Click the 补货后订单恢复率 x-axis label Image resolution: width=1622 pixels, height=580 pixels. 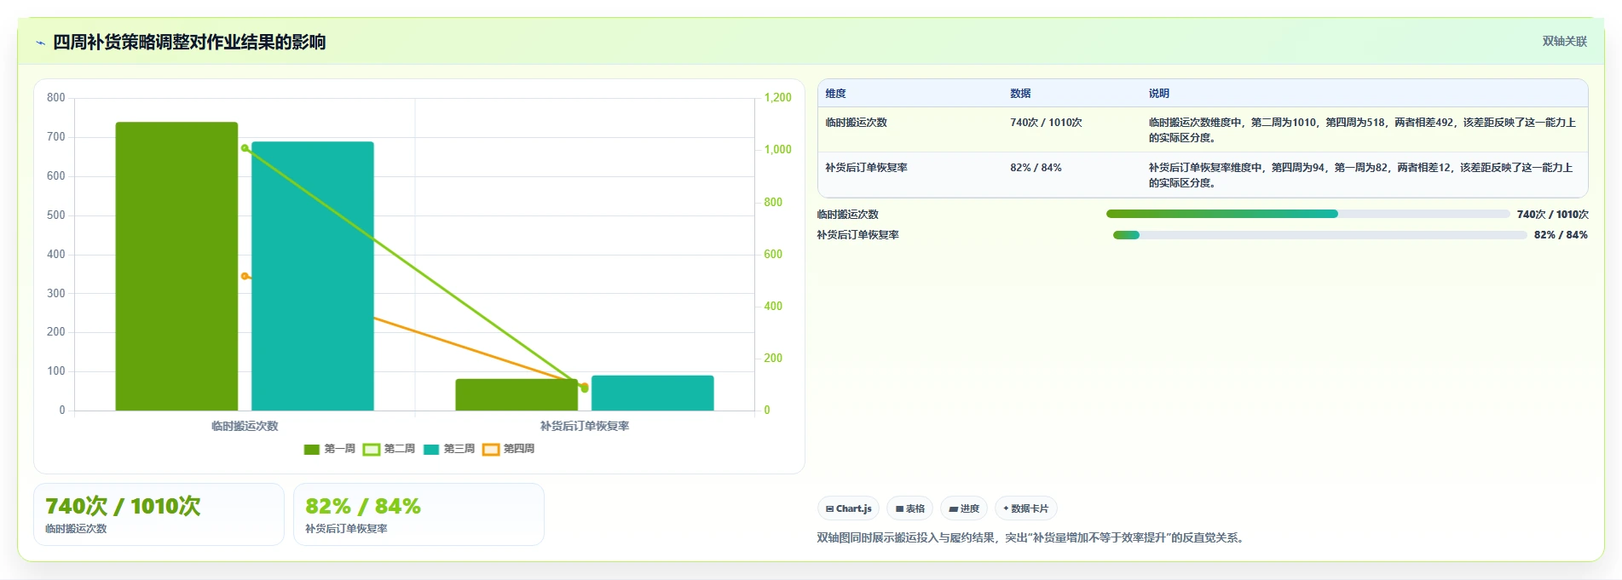pos(585,426)
